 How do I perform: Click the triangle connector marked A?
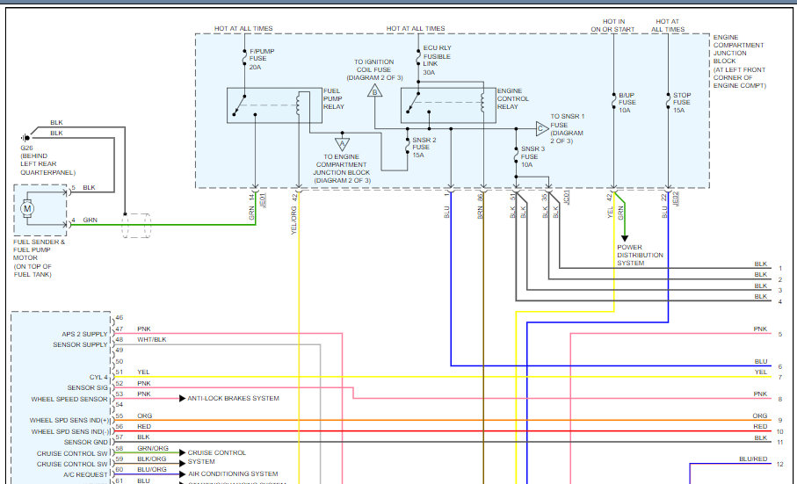click(342, 145)
